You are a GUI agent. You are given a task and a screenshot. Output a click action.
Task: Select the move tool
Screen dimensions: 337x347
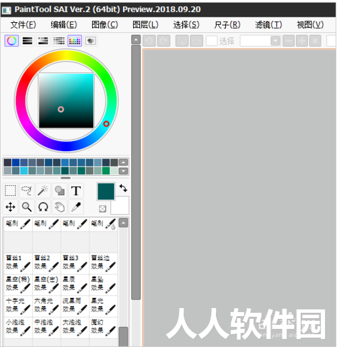point(10,207)
